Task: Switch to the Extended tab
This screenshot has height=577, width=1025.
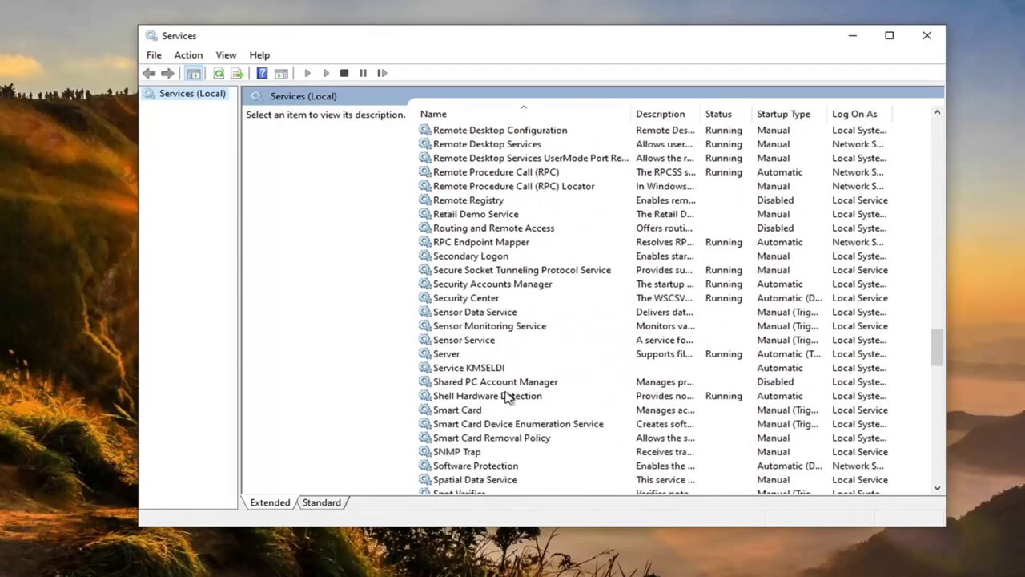Action: 270,502
